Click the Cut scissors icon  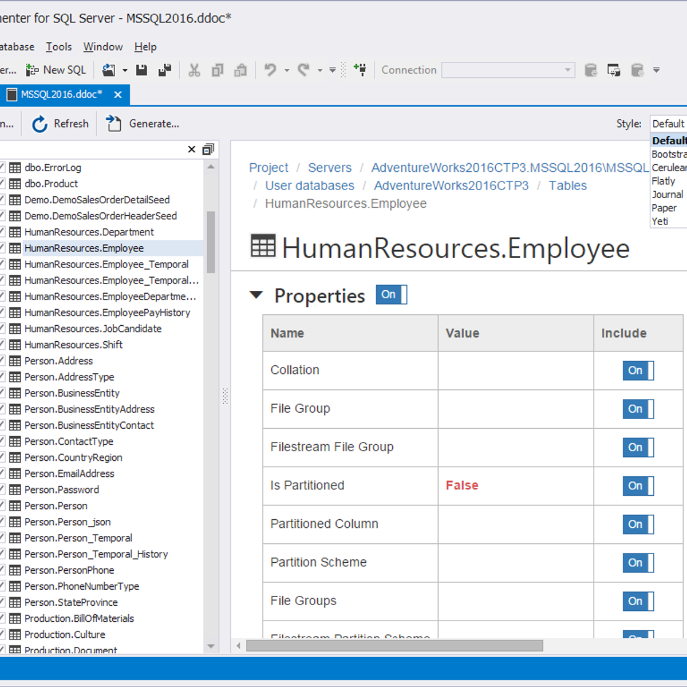[x=194, y=70]
